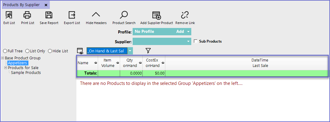330x122 pixels.
Task: Select the Hide List radio option
Action: 50,51
